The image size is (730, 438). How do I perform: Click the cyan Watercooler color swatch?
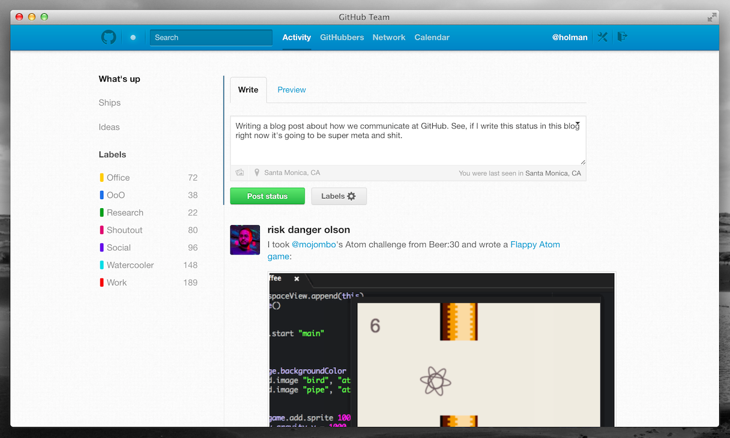tap(101, 265)
